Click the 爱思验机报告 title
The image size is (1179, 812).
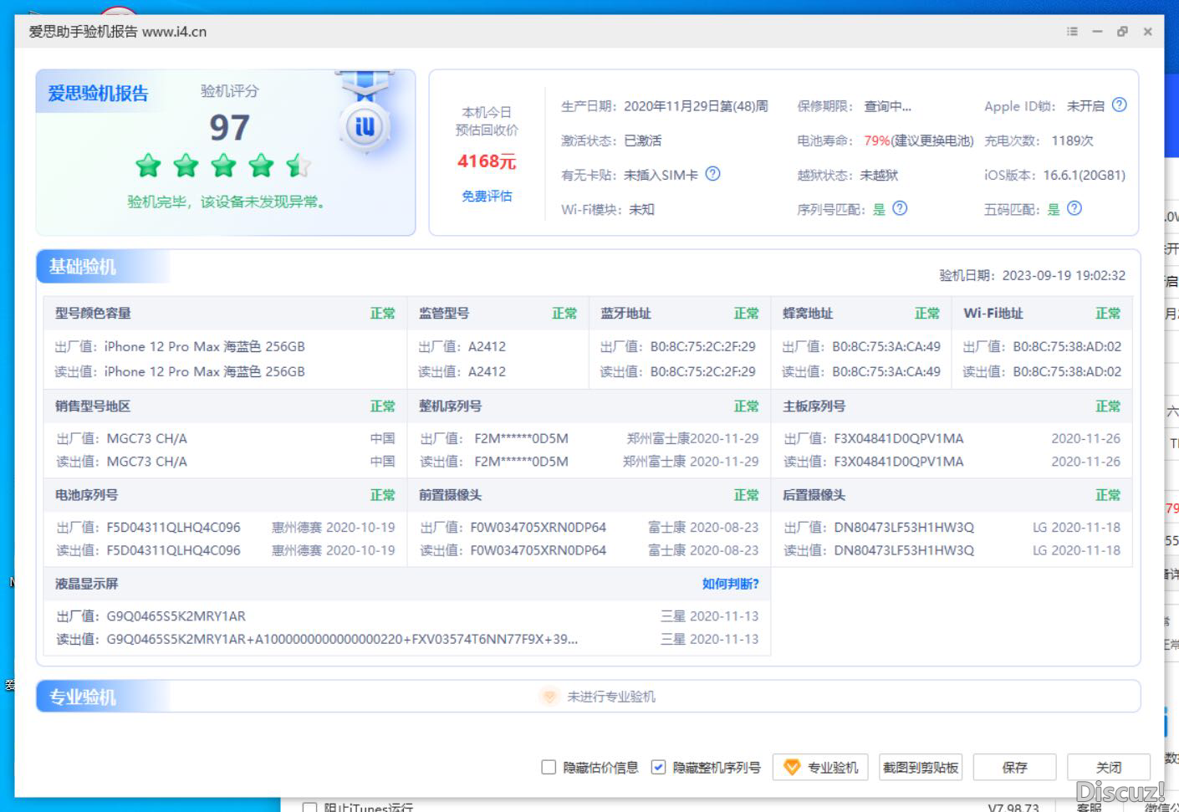pyautogui.click(x=98, y=94)
